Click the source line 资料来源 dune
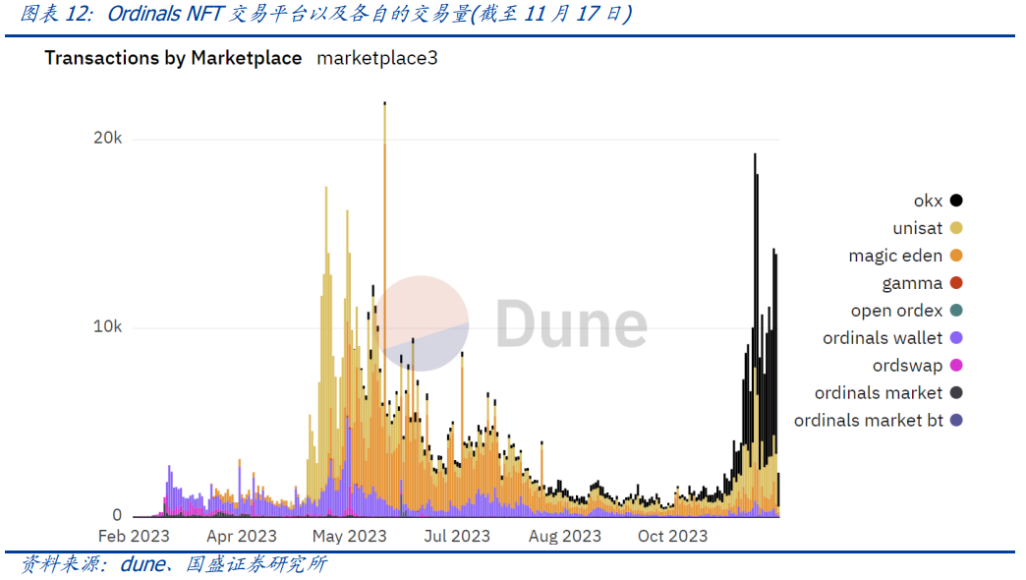1026x580 pixels. [173, 564]
